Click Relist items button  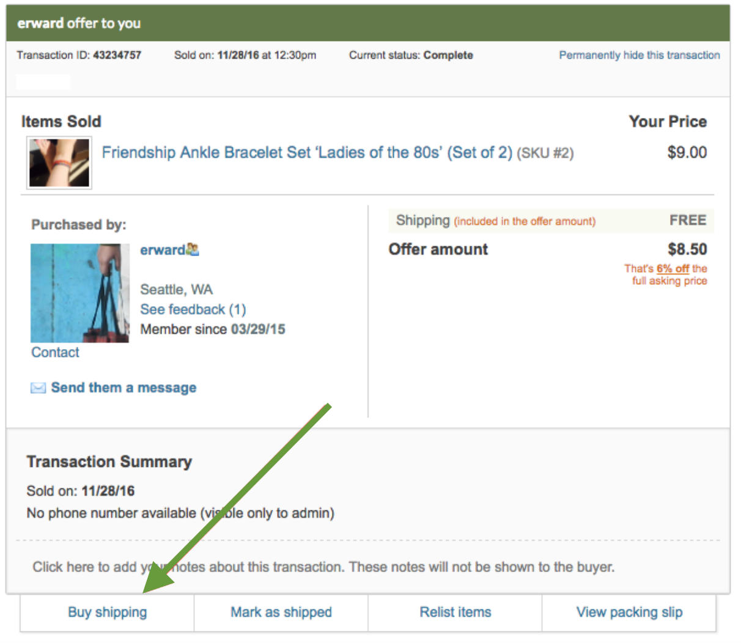(455, 612)
